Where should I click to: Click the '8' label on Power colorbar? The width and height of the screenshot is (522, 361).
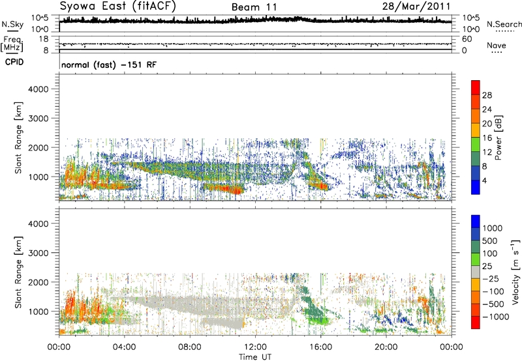tap(485, 166)
